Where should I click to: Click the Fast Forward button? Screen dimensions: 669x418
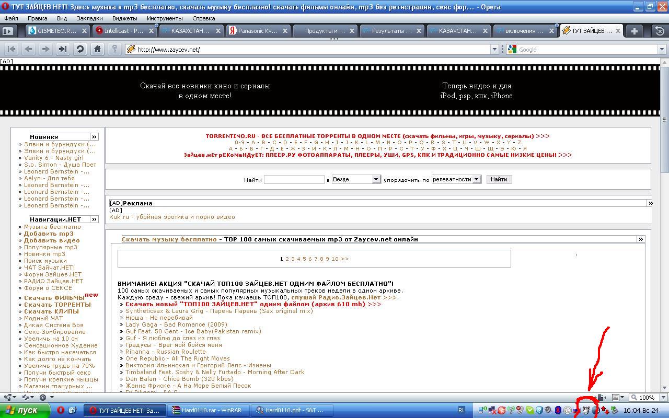coord(63,49)
